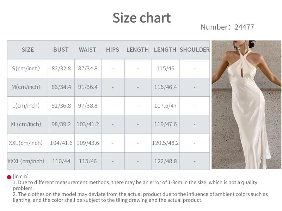282x211 pixels.
Task: Click the 117.5/47 length cell
Action: (x=165, y=106)
